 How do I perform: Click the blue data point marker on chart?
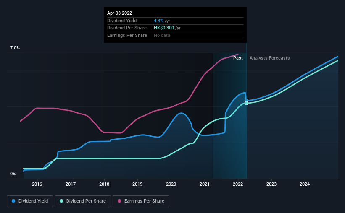click(x=246, y=100)
